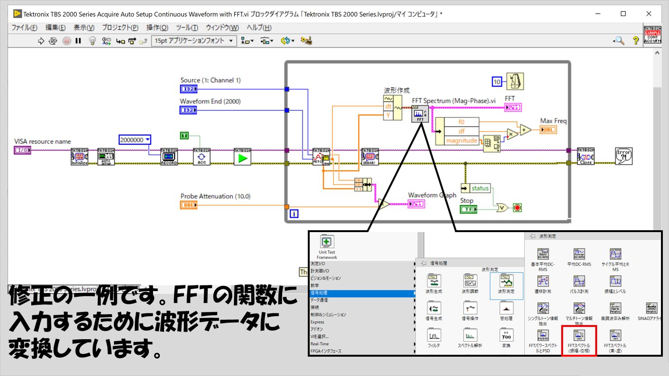This screenshot has width=669, height=376.
Task: Select the Source (1: Channel 1) I32 terminal
Action: coord(188,89)
